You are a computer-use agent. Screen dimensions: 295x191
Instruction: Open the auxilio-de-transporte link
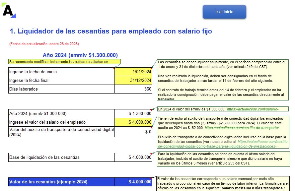(x=242, y=127)
